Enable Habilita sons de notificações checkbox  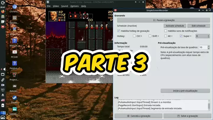pyautogui.click(x=165, y=31)
